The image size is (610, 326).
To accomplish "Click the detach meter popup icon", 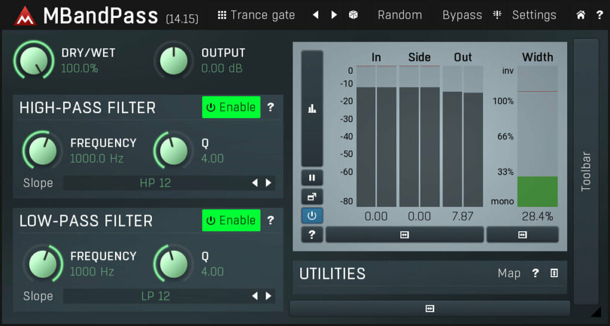I will coord(312,196).
